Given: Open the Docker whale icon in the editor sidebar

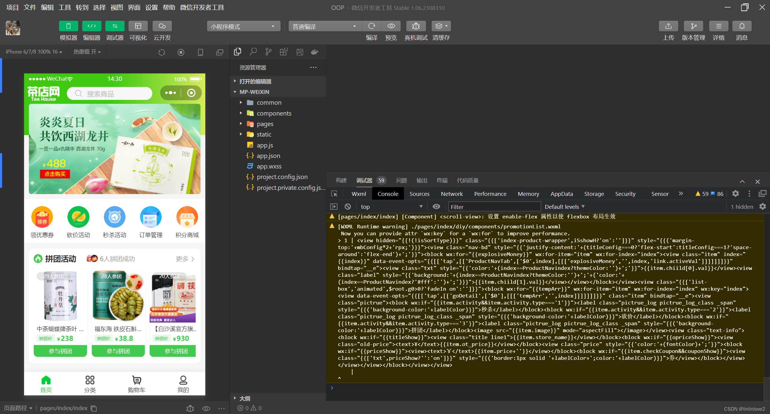Looking at the screenshot, I should (315, 52).
